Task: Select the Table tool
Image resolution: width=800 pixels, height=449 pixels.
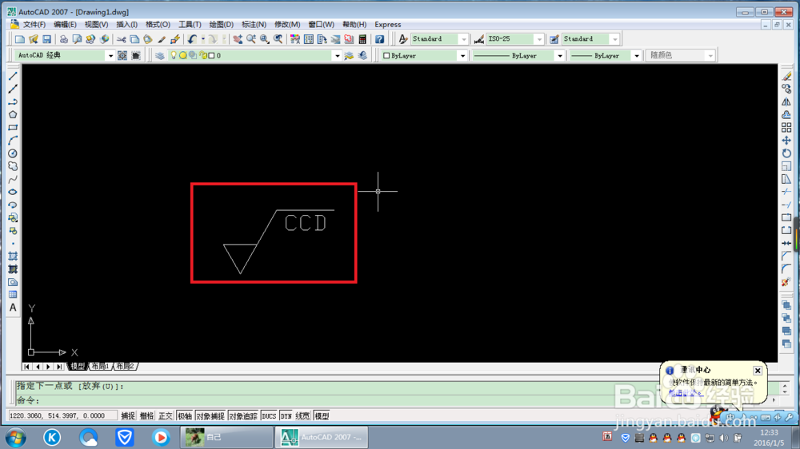Action: coord(13,295)
